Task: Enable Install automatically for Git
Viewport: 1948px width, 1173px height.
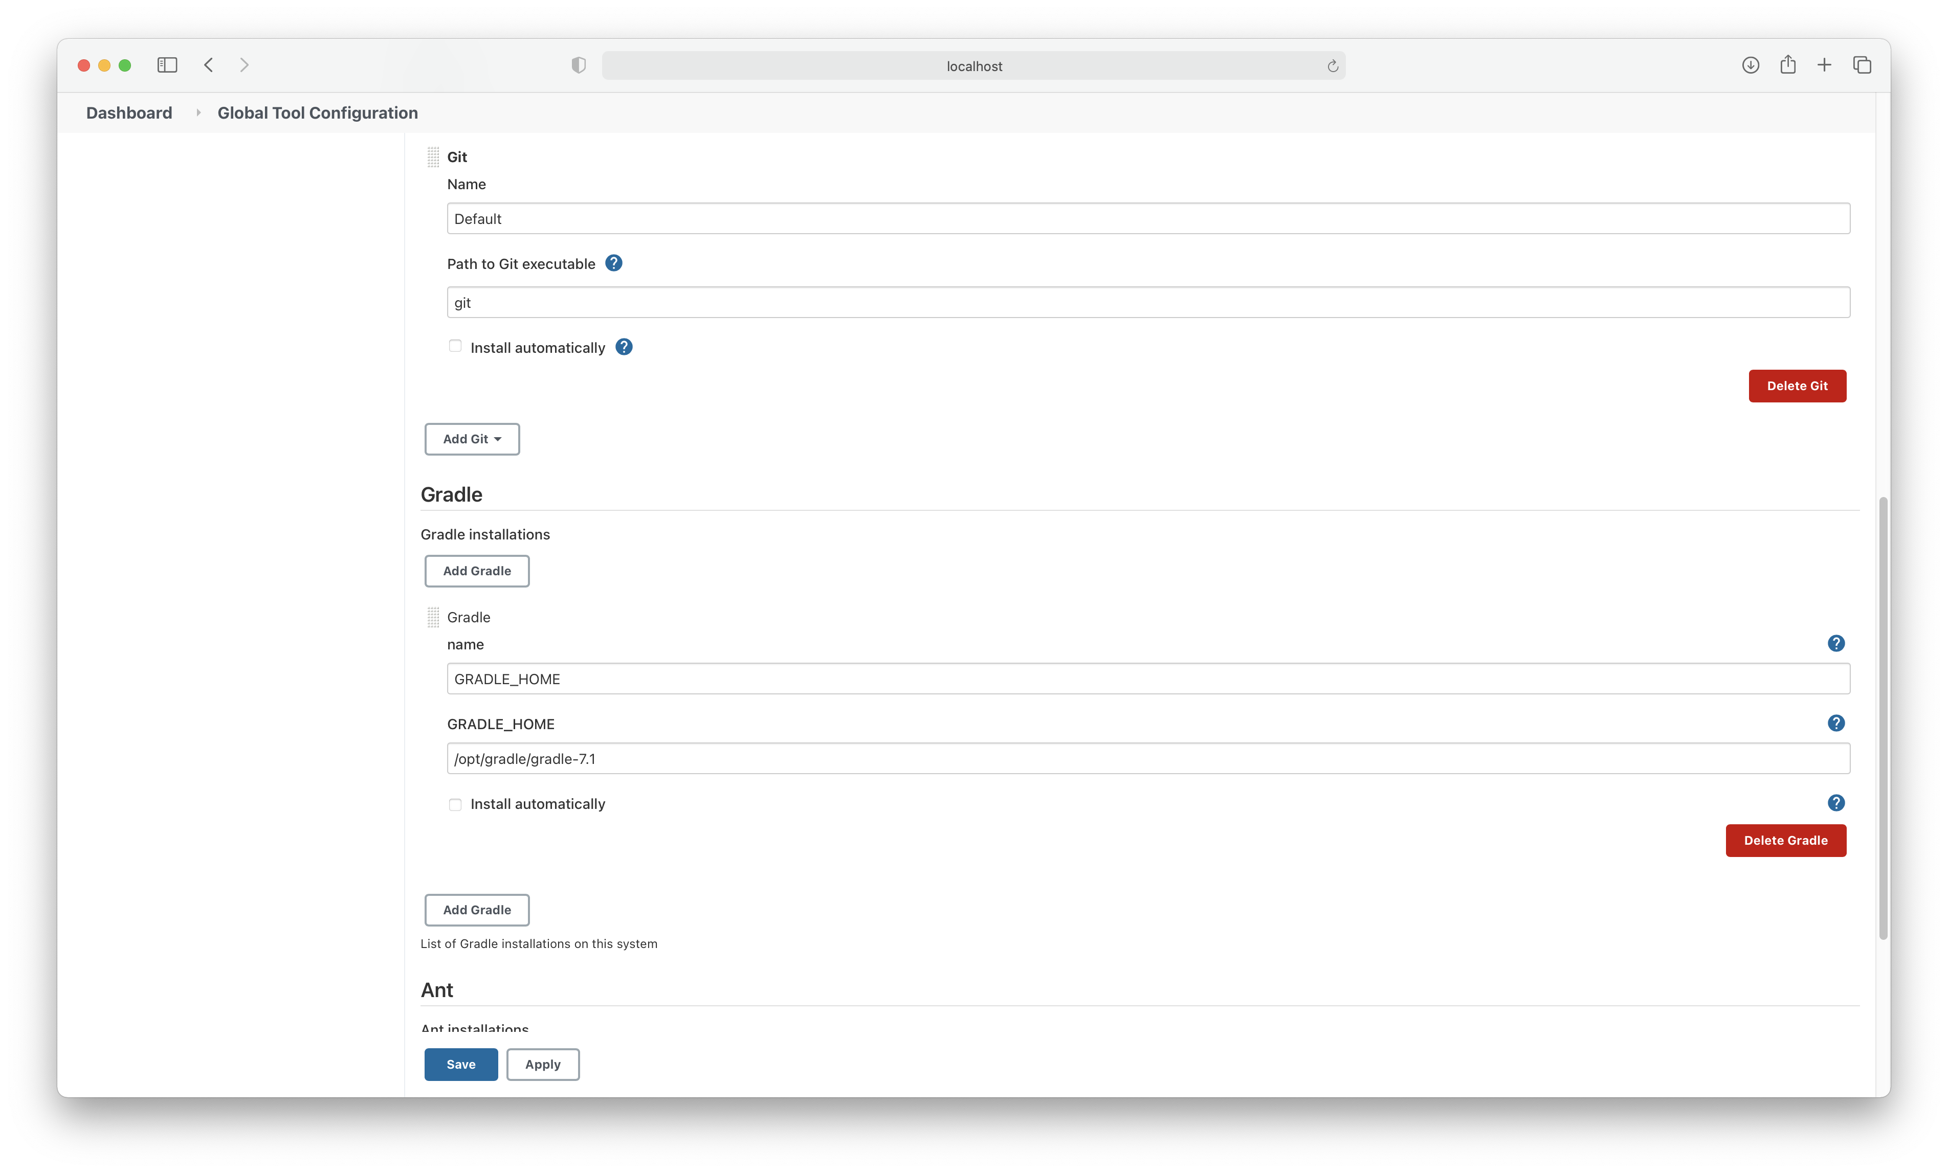Action: tap(455, 346)
